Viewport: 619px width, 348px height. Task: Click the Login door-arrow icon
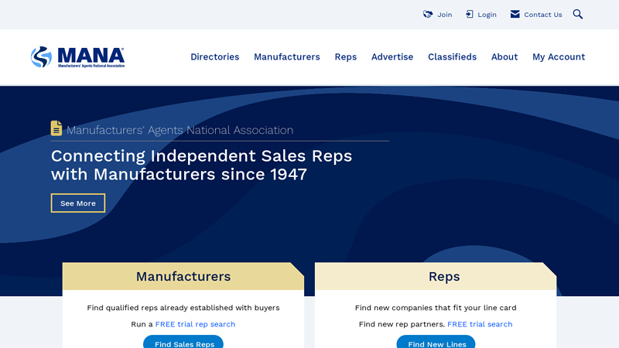click(x=470, y=14)
